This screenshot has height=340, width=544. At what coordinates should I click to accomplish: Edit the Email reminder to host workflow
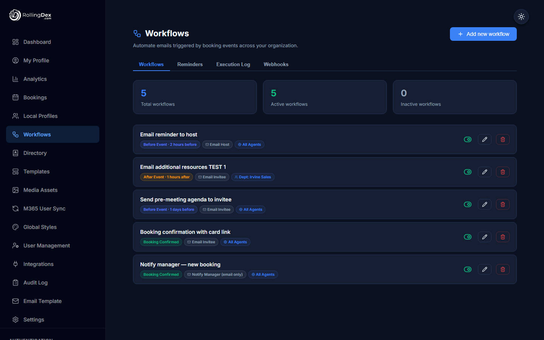(485, 139)
